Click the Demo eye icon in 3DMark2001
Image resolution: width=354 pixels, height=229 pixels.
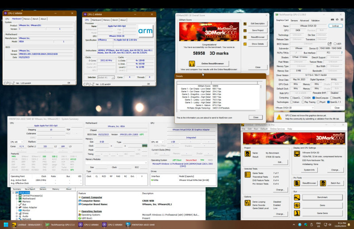point(297,205)
